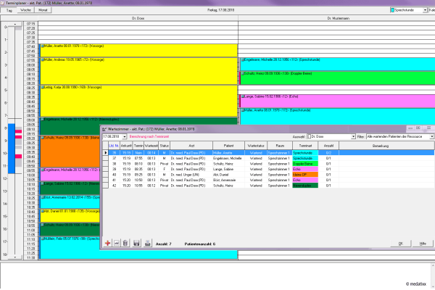Click the small icon on Liebig, Katja appointment
Viewport: 435px width, 290px height.
click(x=43, y=87)
